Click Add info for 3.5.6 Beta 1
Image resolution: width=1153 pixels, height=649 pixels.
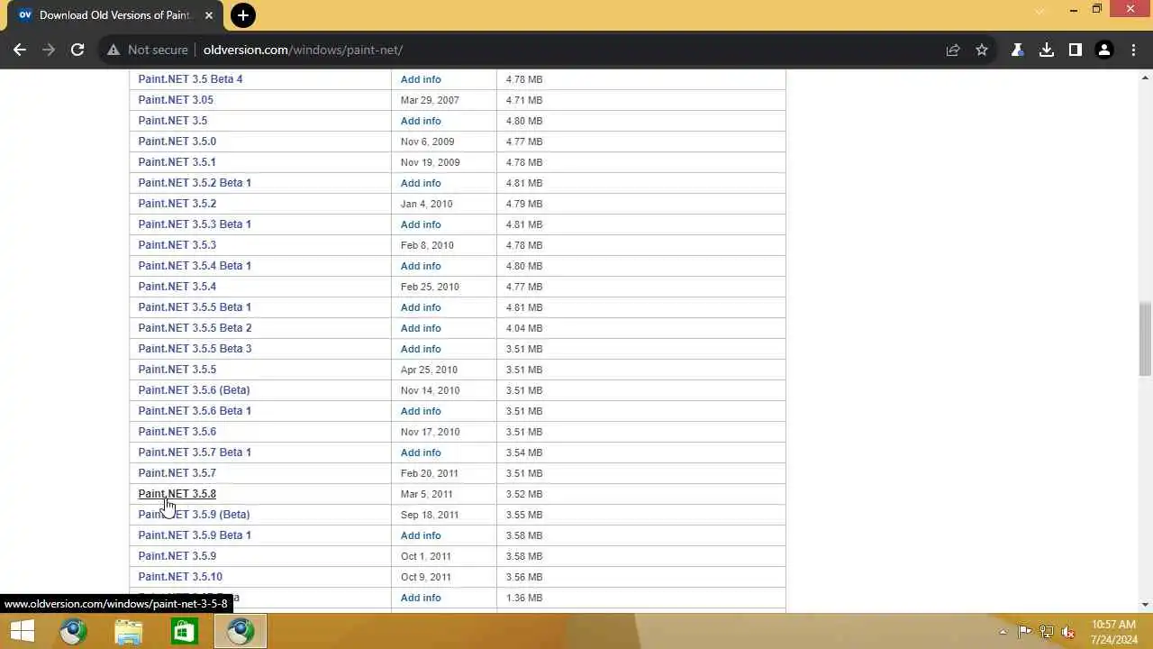(421, 411)
